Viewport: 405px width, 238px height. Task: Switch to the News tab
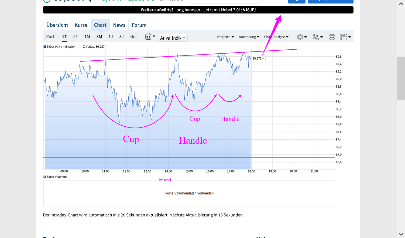pos(119,25)
